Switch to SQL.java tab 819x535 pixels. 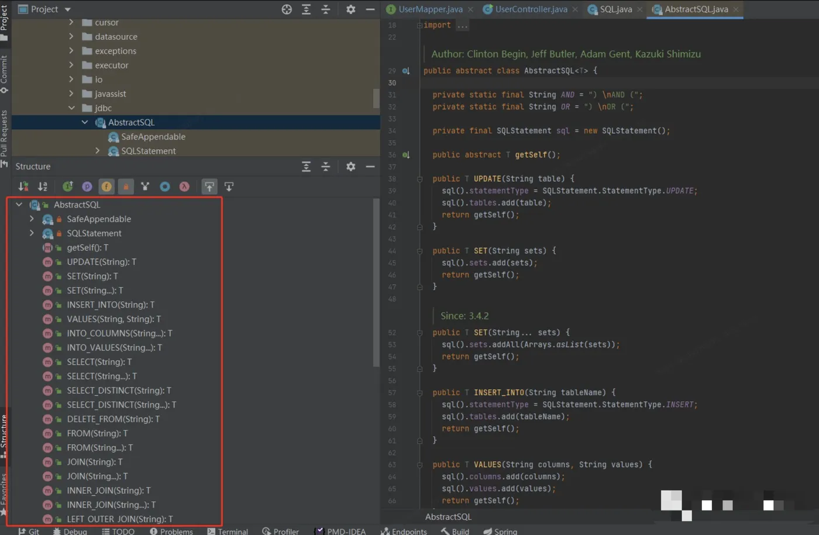point(615,9)
